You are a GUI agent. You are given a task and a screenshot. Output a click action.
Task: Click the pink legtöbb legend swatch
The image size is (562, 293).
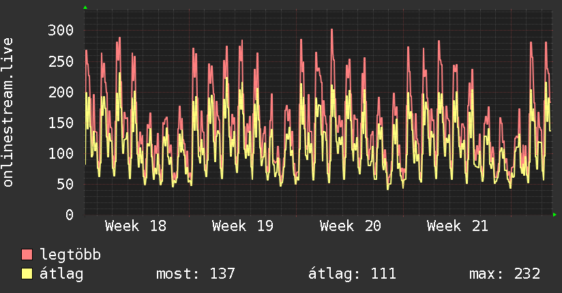[x=27, y=254]
